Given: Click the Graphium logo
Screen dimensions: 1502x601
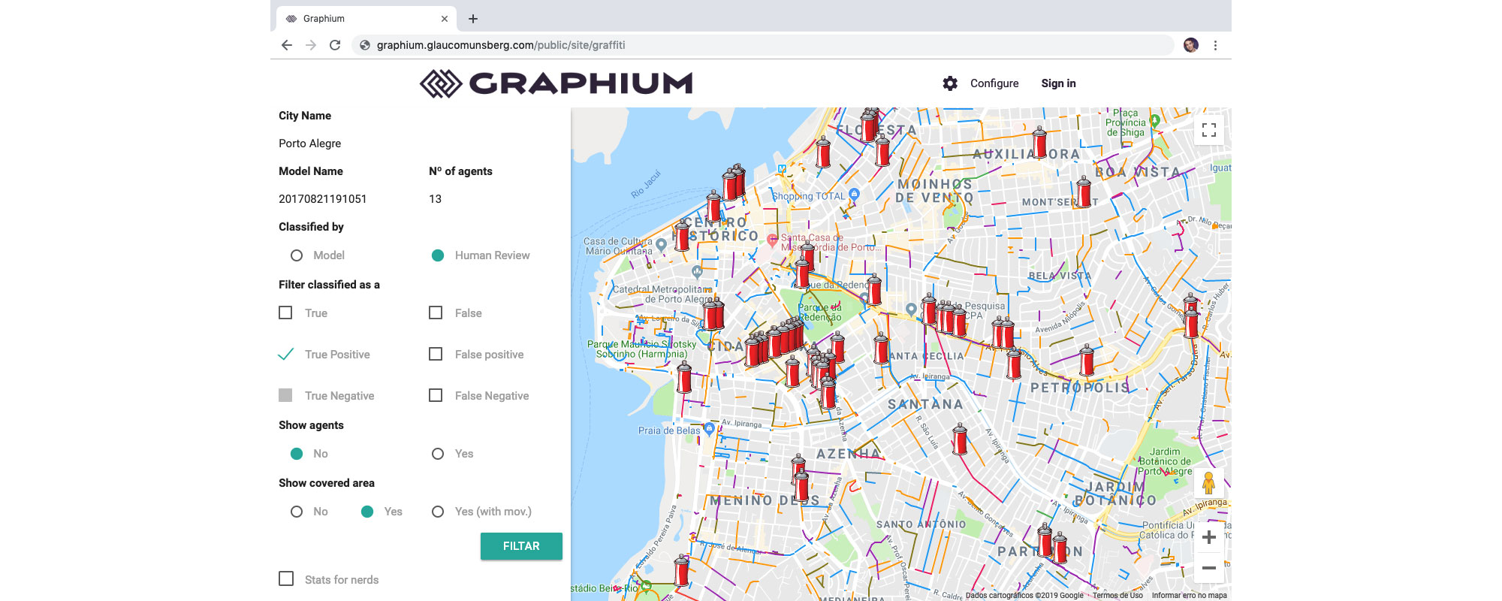Looking at the screenshot, I should coord(556,83).
